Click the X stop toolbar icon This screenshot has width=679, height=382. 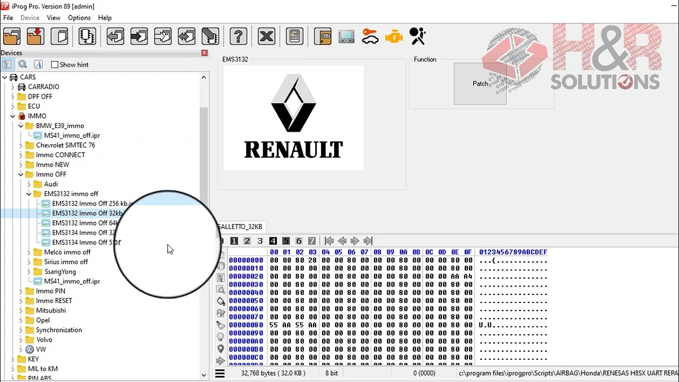(x=266, y=37)
